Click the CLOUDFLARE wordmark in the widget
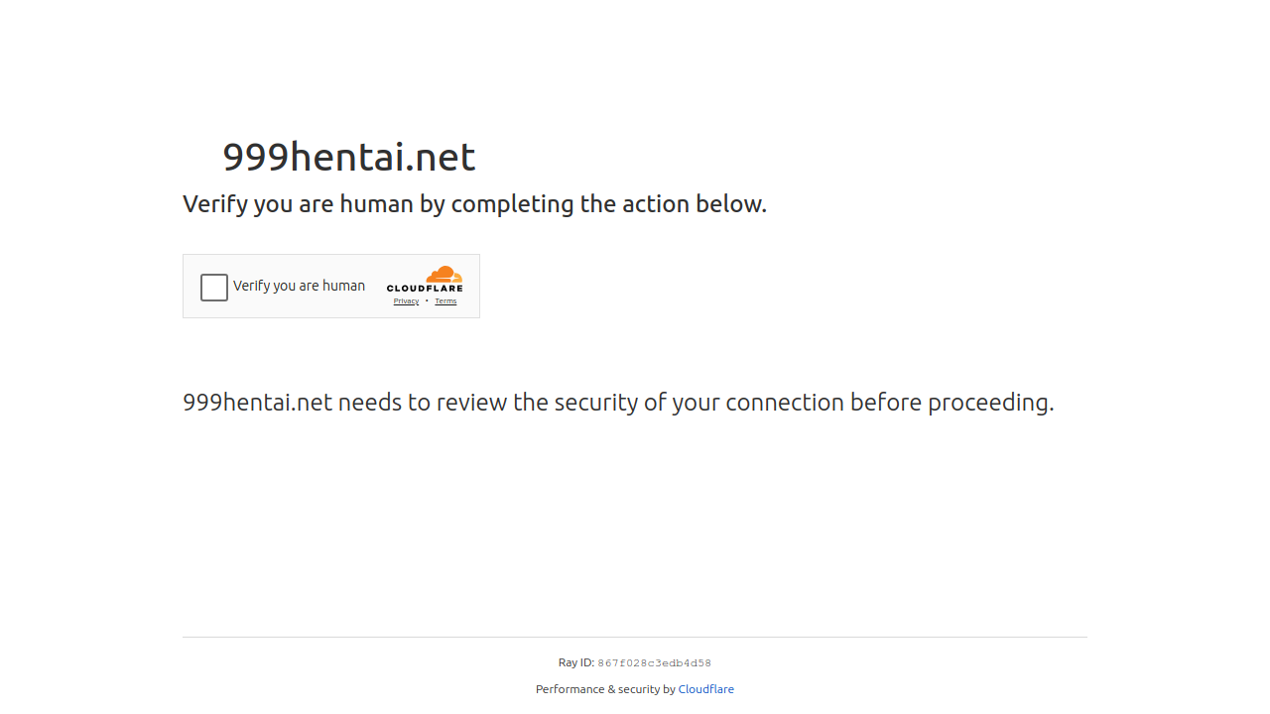This screenshot has width=1270, height=714. coord(425,289)
